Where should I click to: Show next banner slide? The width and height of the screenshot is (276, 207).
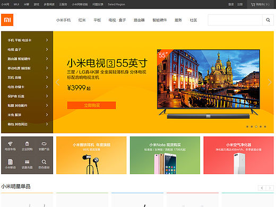tap(270, 82)
